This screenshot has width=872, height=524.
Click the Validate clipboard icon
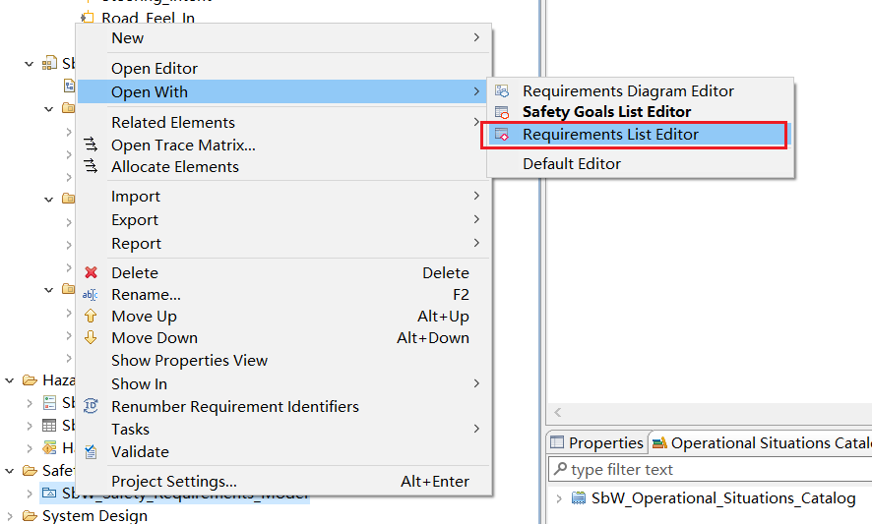[x=91, y=452]
